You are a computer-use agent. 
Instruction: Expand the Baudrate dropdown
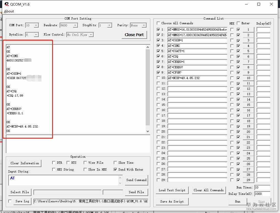(x=75, y=25)
